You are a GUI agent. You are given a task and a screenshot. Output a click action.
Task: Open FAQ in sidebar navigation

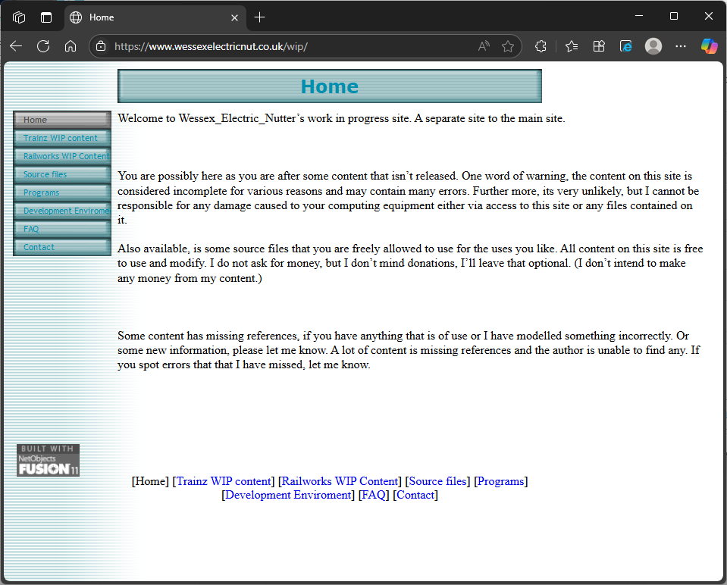coord(62,229)
